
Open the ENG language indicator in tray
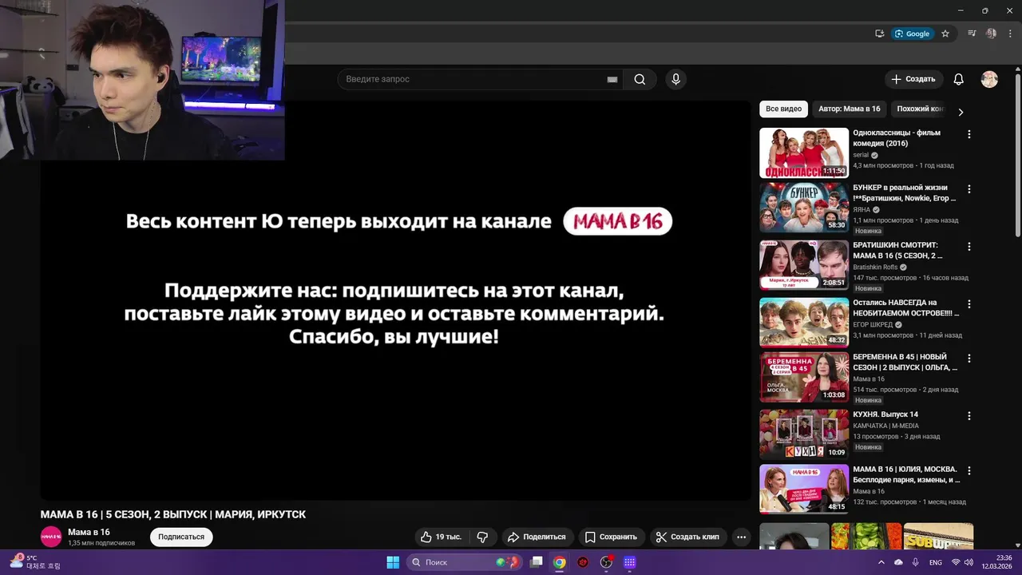pyautogui.click(x=935, y=562)
